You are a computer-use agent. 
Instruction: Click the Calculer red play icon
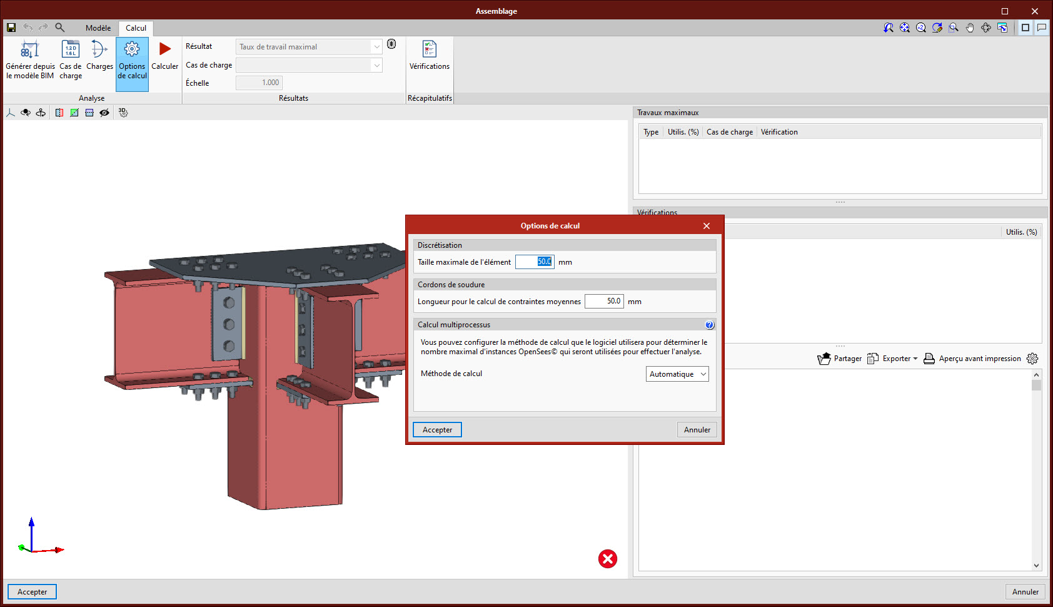(x=164, y=49)
